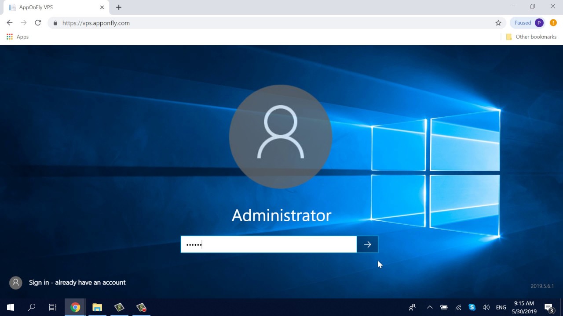This screenshot has width=563, height=316.
Task: Minimize the Chrome window
Action: (513, 6)
